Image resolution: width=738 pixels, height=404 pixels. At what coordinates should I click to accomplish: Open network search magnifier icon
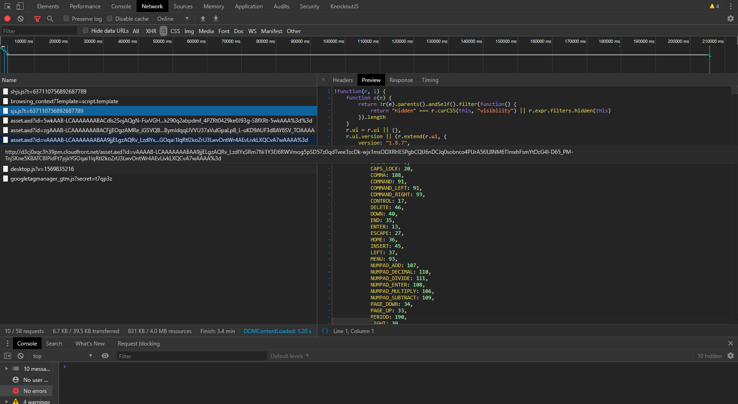tap(50, 19)
